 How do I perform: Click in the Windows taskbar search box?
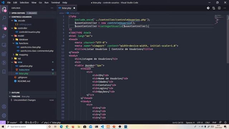[26, 126]
